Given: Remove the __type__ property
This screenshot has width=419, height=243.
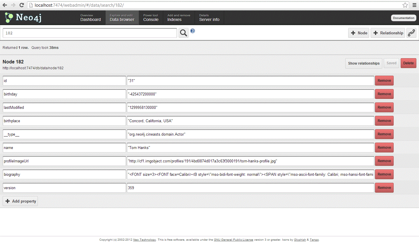Looking at the screenshot, I should 384,134.
